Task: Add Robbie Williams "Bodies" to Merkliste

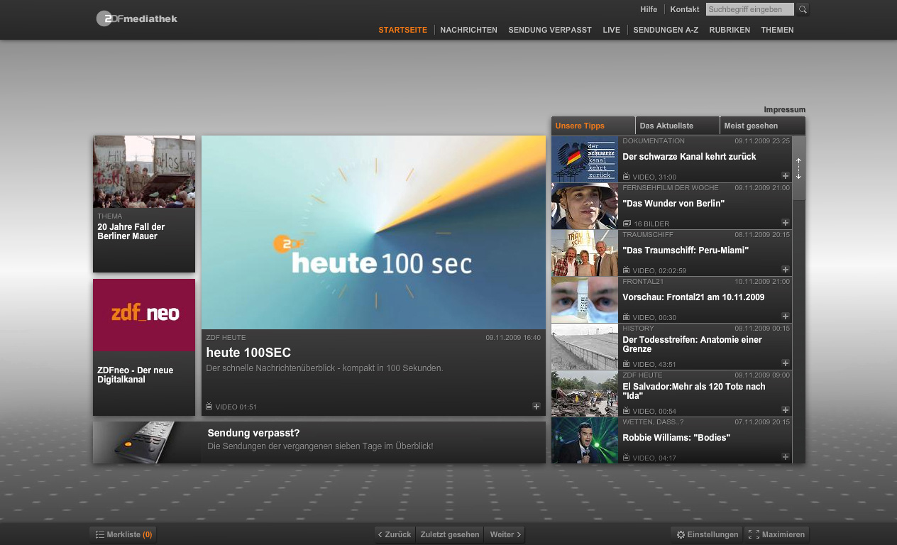Action: coord(785,458)
